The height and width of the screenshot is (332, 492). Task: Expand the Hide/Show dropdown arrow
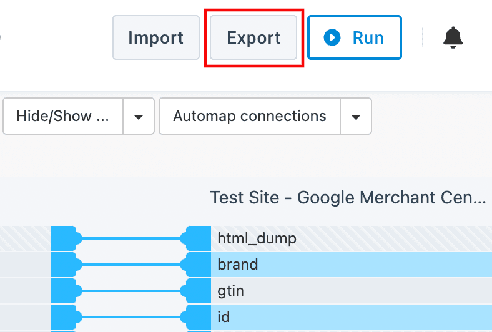(139, 116)
